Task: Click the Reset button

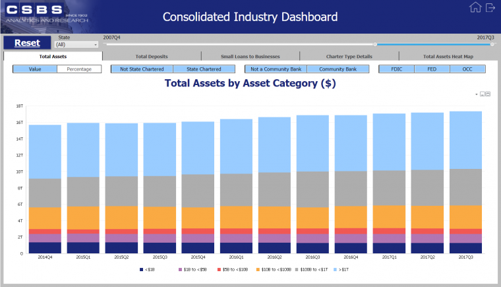Action: (27, 43)
